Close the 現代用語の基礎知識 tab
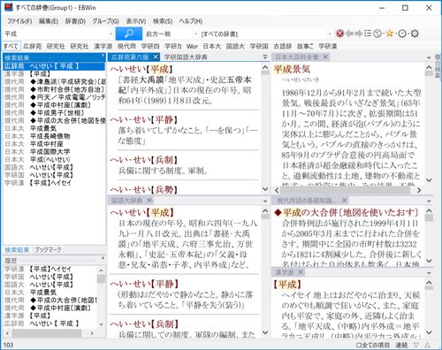The width and height of the screenshot is (442, 350). click(344, 201)
